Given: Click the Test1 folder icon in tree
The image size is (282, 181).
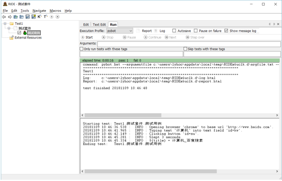Looking at the screenshot, I should coord(12,24).
